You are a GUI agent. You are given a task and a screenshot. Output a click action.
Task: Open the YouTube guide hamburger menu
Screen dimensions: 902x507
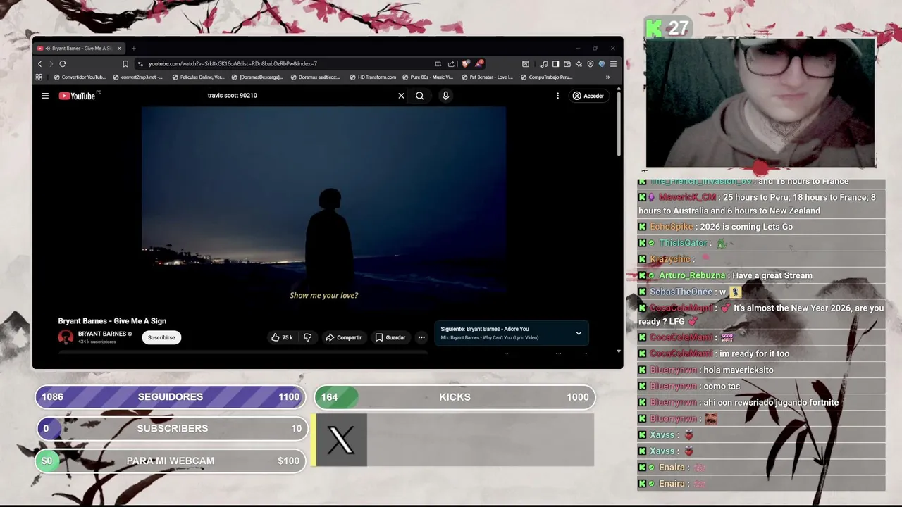click(45, 96)
